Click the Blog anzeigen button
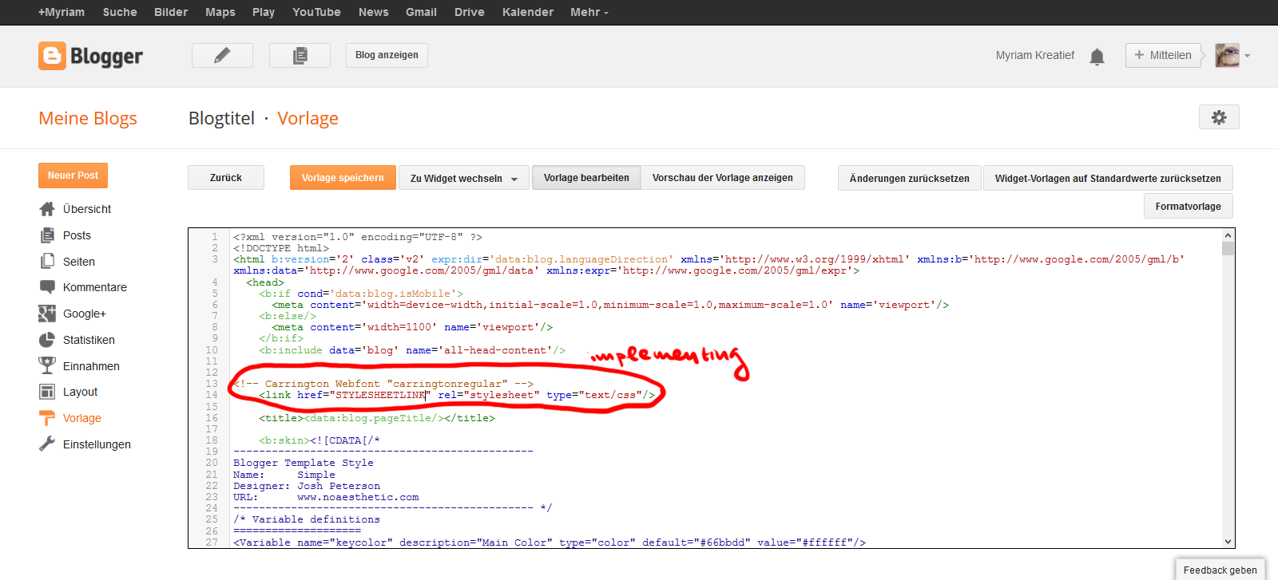1278x580 pixels. point(387,55)
